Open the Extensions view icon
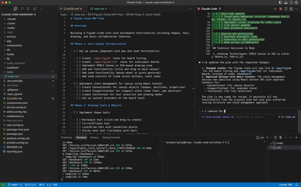Viewport: 301px width, 187px height. (35, 9)
